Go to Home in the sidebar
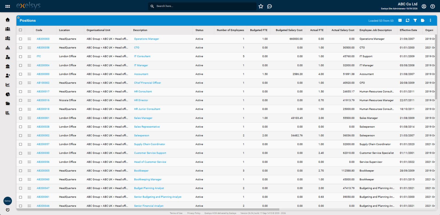This screenshot has width=440, height=215. (8, 20)
